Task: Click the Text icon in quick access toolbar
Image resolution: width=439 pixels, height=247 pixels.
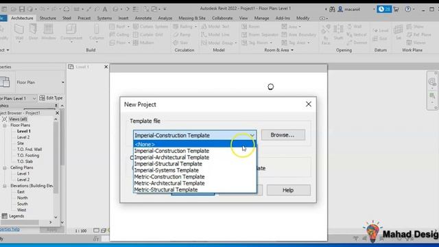Action: pos(105,9)
